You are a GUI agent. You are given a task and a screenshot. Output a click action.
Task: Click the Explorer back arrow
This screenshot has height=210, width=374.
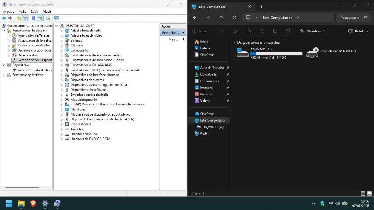195,17
